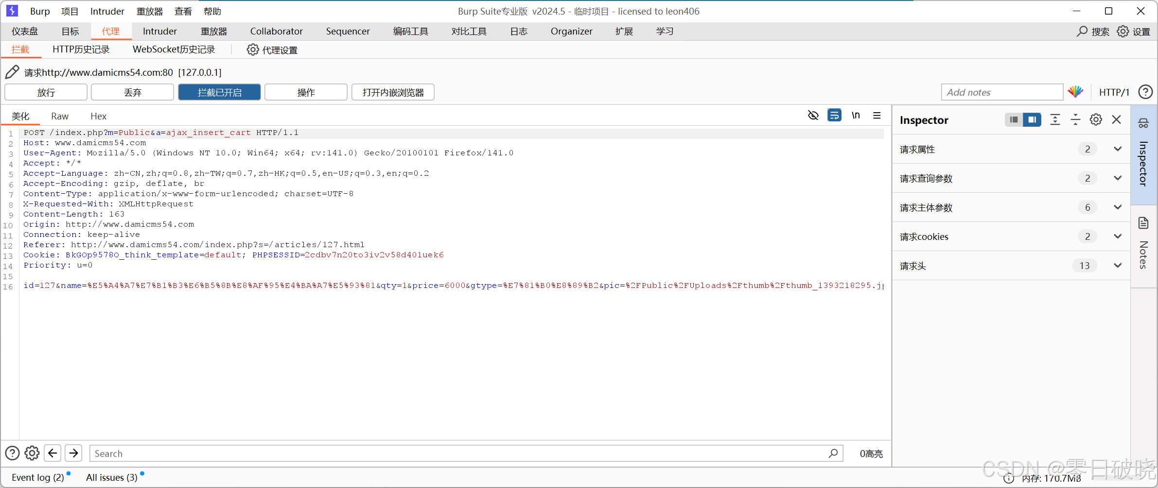Switch to 日志 tab

click(x=519, y=32)
